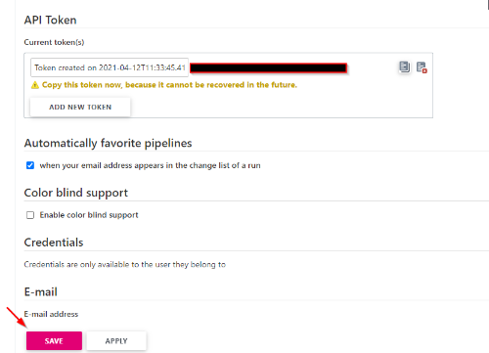Select the redacted token value
The image size is (489, 353).
click(x=268, y=67)
